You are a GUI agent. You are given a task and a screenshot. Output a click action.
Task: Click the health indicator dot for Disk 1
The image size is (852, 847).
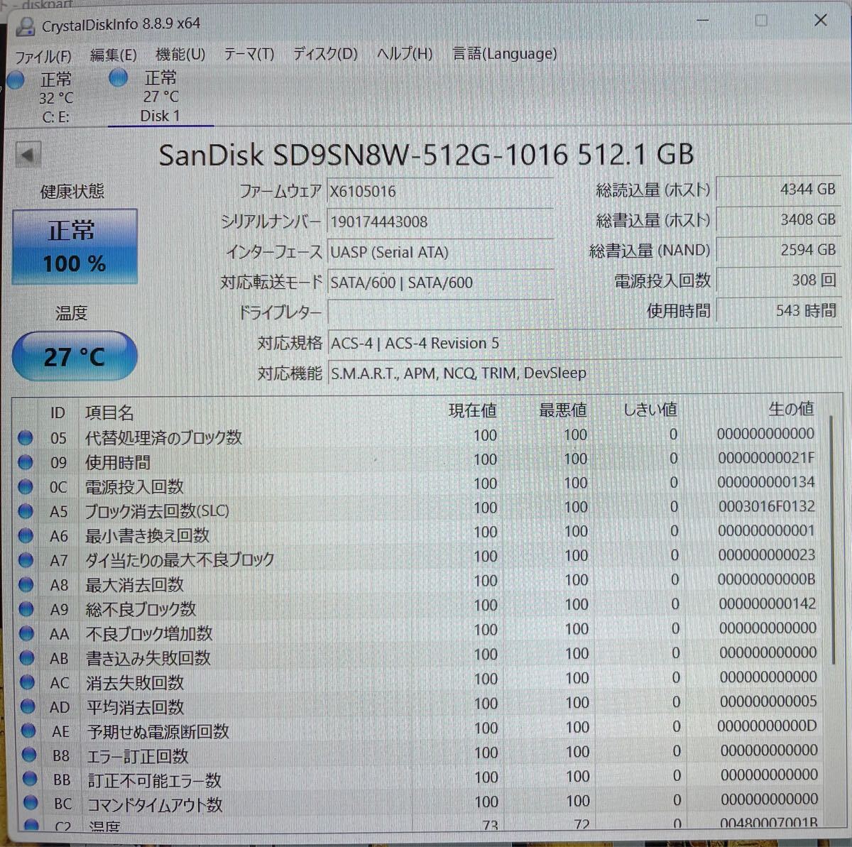[117, 78]
